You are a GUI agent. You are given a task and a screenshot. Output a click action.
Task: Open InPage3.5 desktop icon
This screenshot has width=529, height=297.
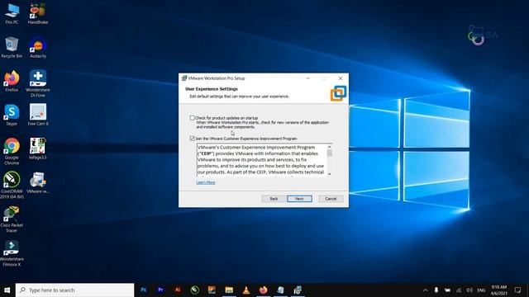click(38, 148)
